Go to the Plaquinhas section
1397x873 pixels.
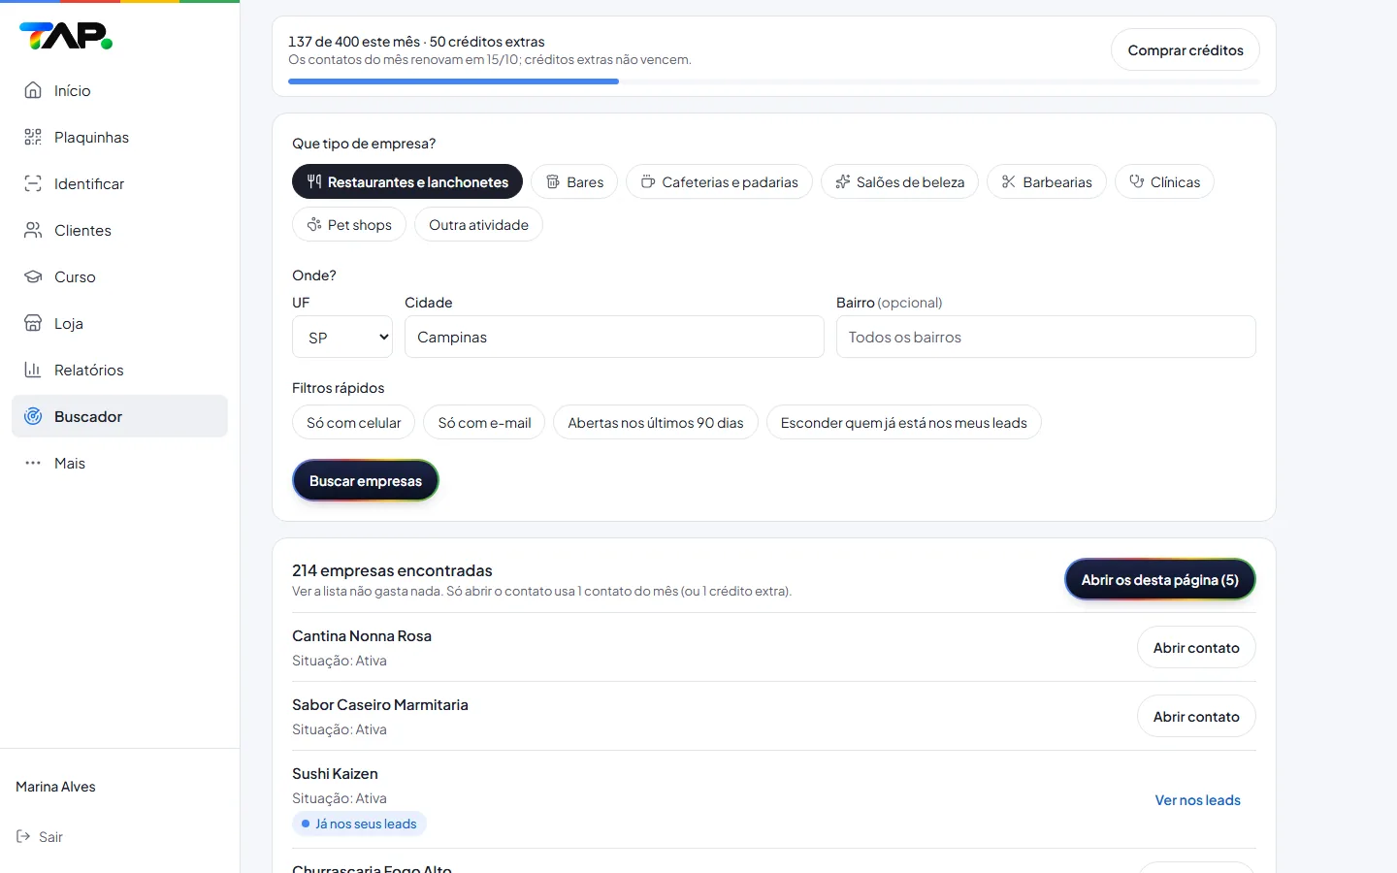point(119,137)
